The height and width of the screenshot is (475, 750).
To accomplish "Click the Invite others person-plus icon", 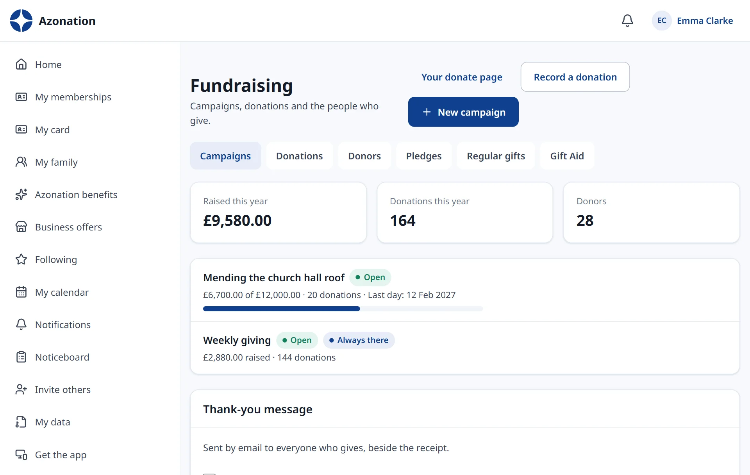I will click(x=21, y=389).
